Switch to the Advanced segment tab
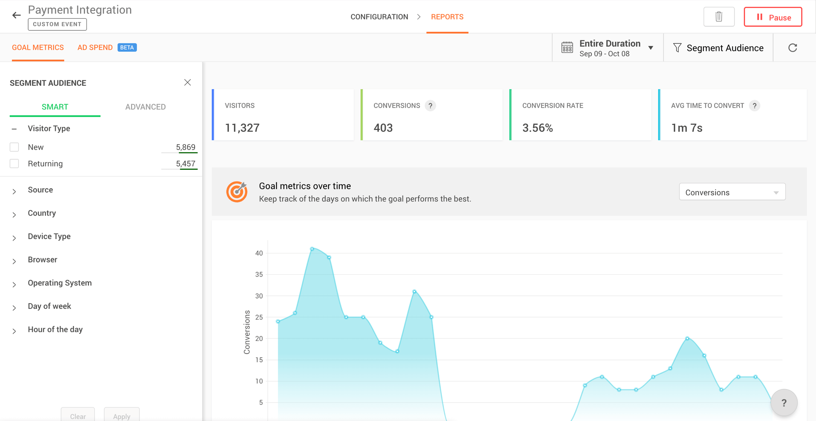 pyautogui.click(x=145, y=107)
